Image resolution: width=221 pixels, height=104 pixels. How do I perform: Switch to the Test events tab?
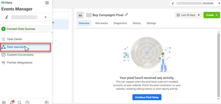[x=102, y=23]
